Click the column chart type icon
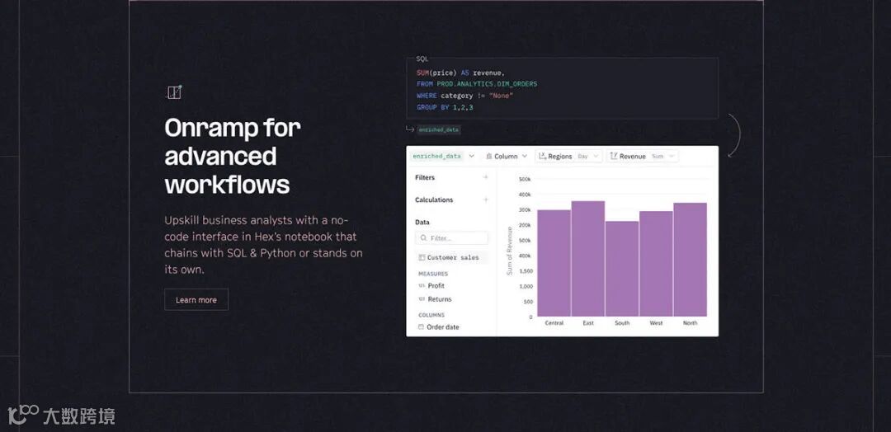891x432 pixels. (489, 156)
